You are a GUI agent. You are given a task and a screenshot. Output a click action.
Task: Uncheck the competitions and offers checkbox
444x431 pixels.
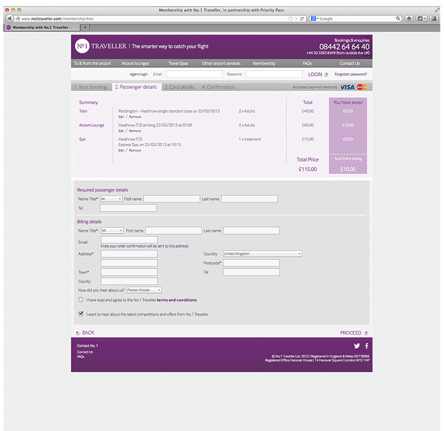pos(81,313)
